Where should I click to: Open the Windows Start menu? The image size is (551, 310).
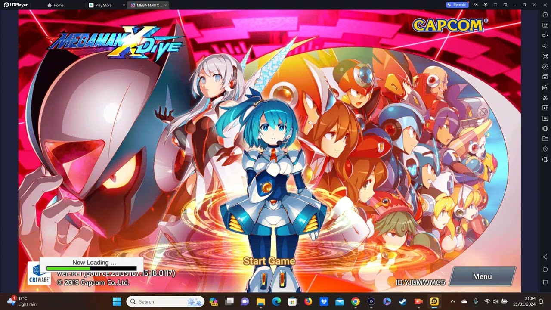pos(117,301)
